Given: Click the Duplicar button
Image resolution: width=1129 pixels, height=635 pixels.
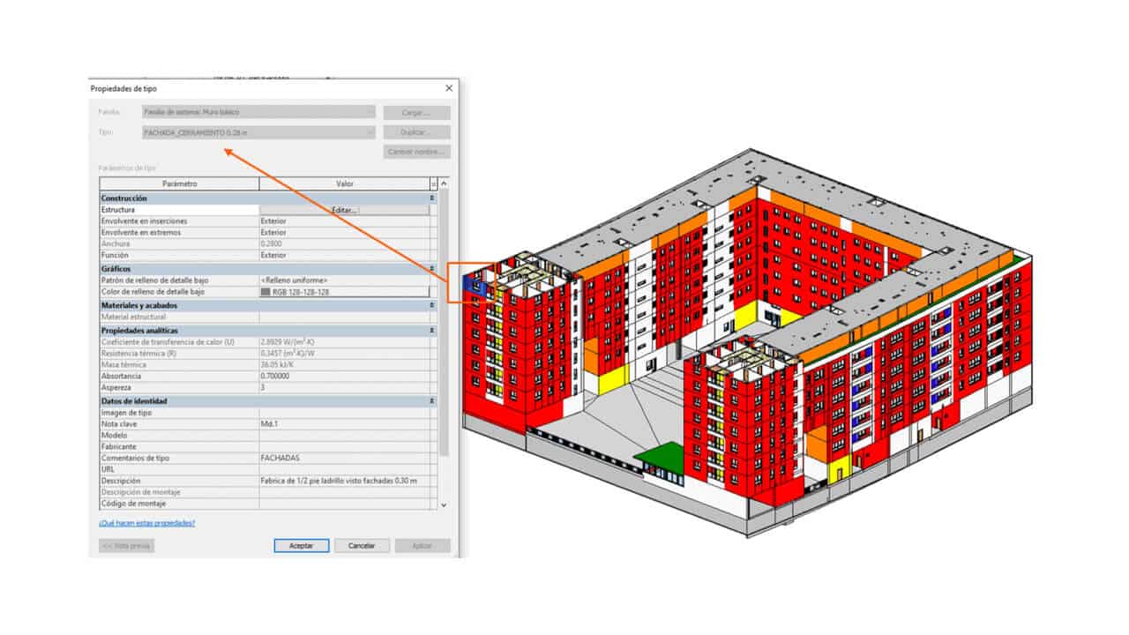Looking at the screenshot, I should (x=416, y=132).
